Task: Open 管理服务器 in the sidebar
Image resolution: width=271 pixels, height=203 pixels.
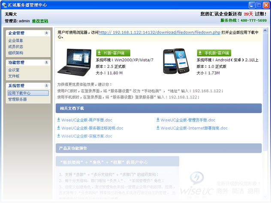Action: pos(18,99)
